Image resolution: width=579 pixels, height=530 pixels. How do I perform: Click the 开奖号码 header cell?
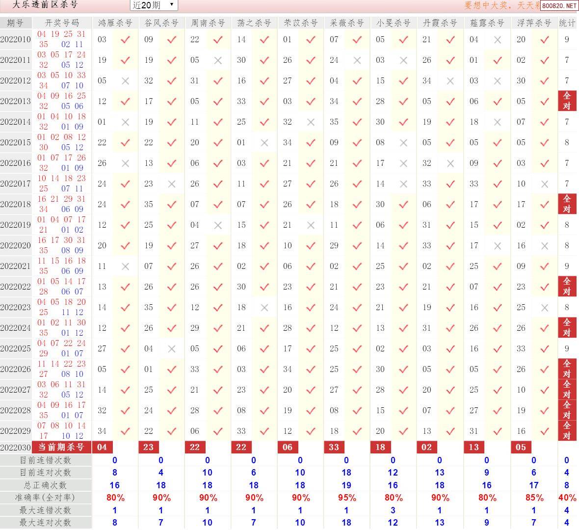click(62, 23)
